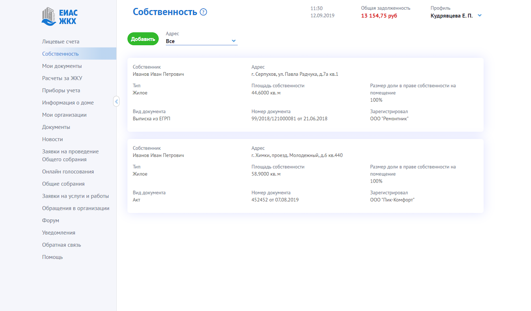This screenshot has width=531, height=311.
Task: Go to Расчеты за ЖКУ
Action: pyautogui.click(x=62, y=78)
